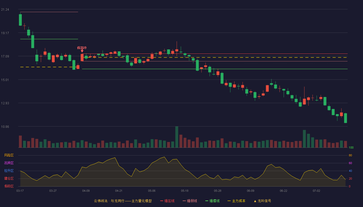Toggle the 强撑线 legend entry
363x207 pixels.
(x=212, y=201)
